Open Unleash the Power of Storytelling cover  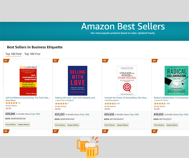(x=127, y=80)
